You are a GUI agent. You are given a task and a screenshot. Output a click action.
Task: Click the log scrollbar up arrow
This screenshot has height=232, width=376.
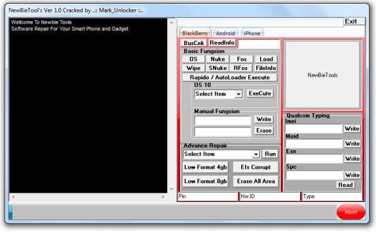point(172,23)
